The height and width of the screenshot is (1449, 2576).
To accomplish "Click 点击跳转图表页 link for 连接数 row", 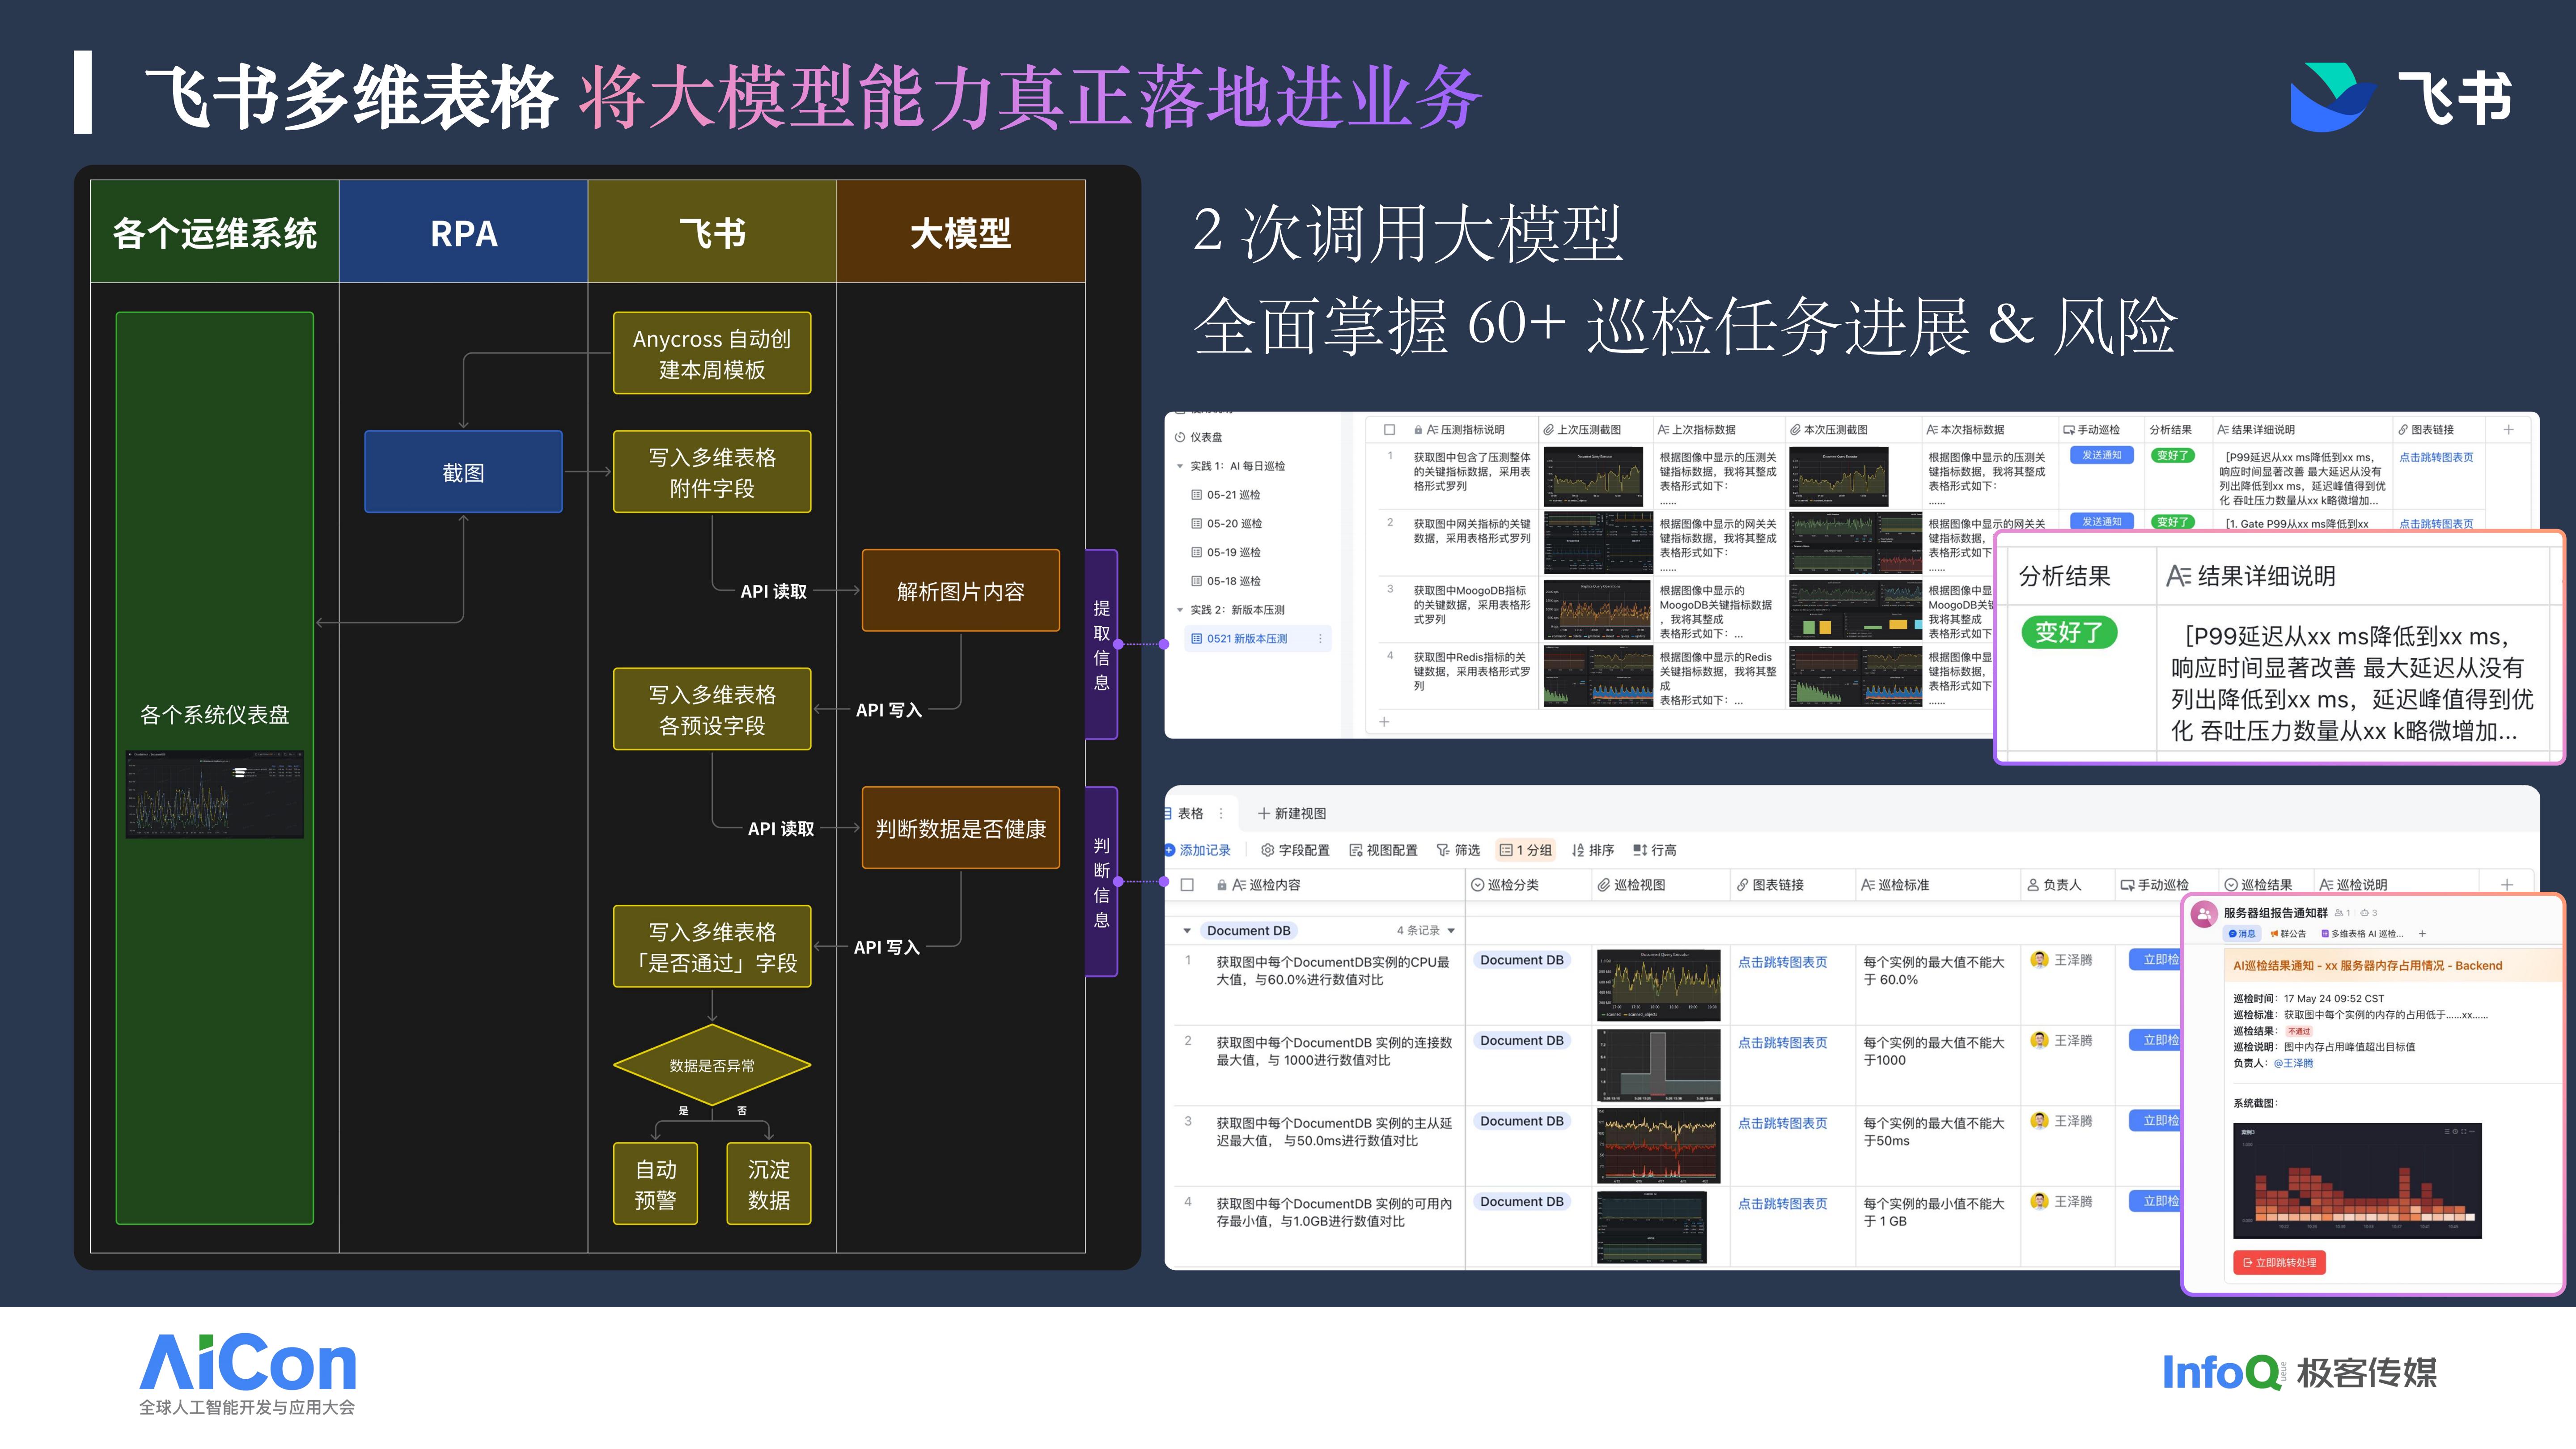I will (x=1782, y=1043).
